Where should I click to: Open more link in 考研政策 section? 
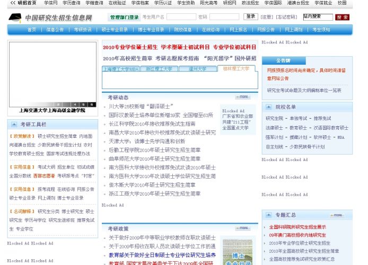[243, 228]
